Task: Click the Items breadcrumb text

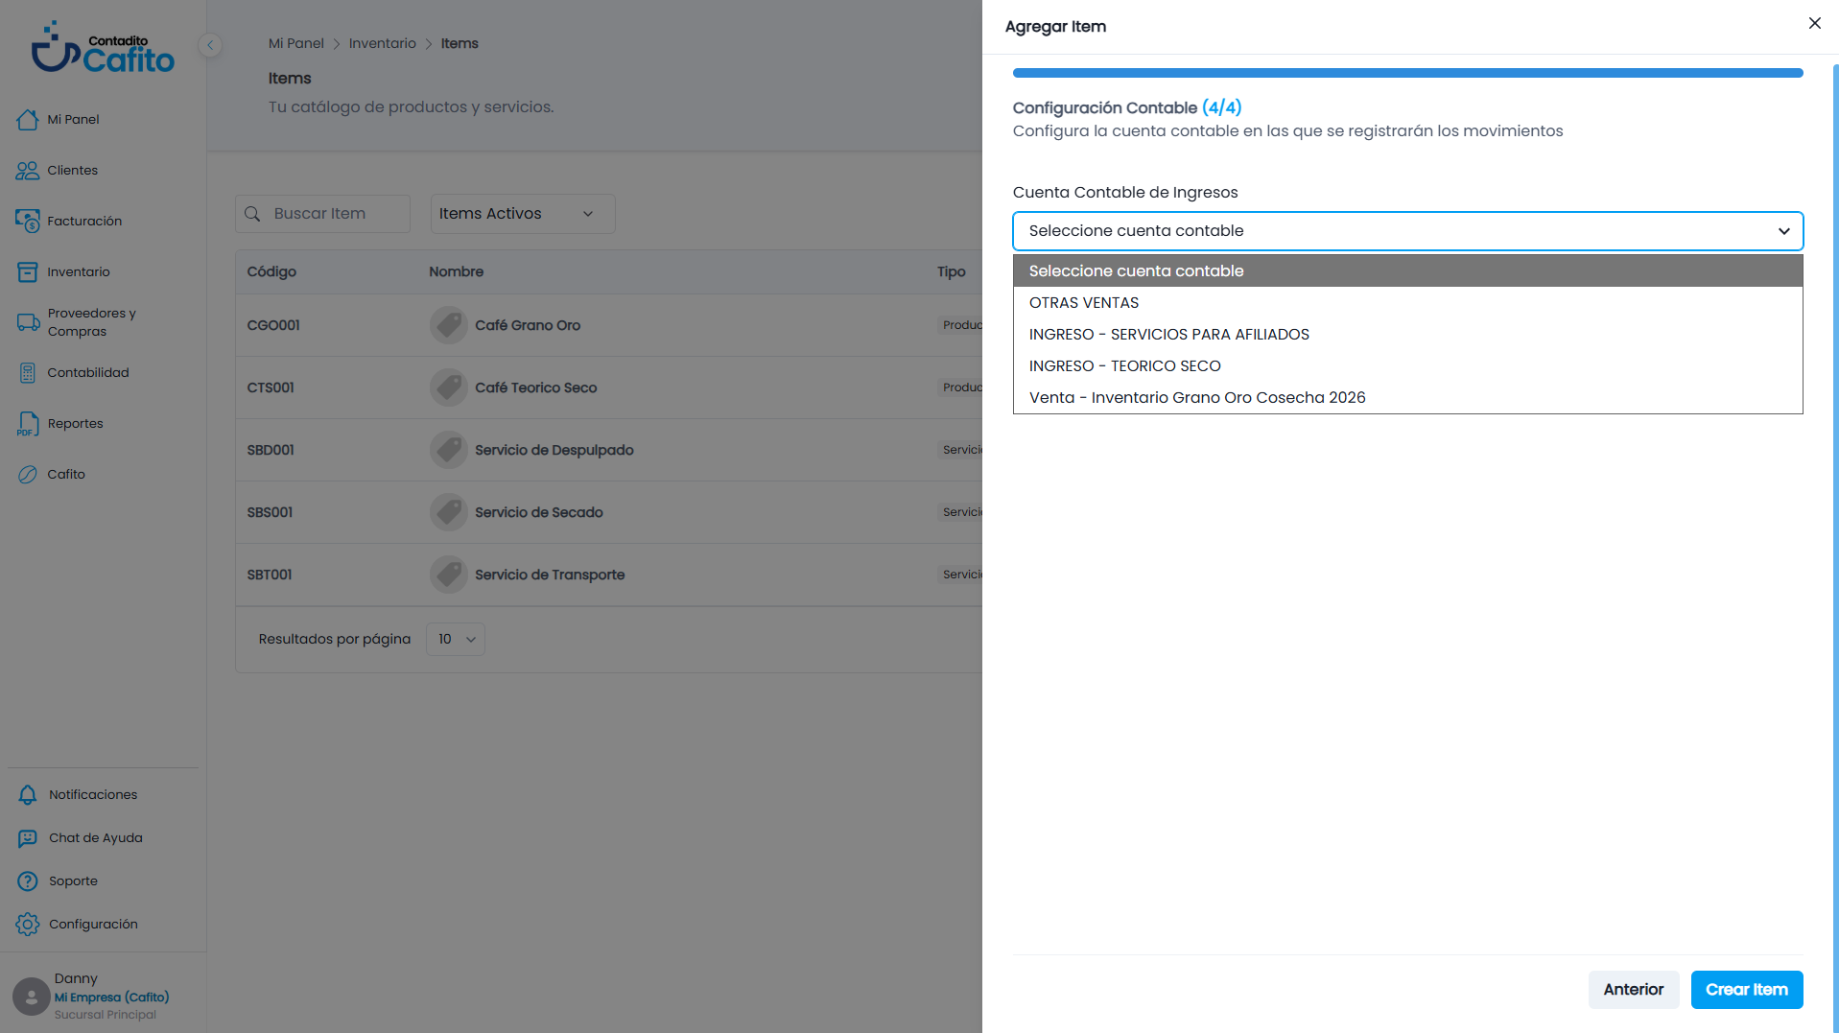Action: pos(460,43)
